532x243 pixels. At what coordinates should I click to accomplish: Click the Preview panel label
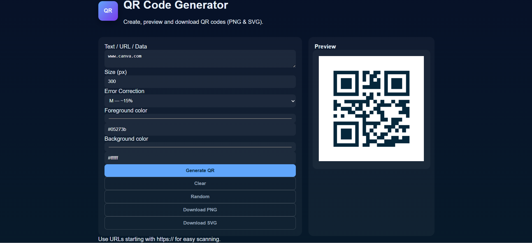point(325,47)
